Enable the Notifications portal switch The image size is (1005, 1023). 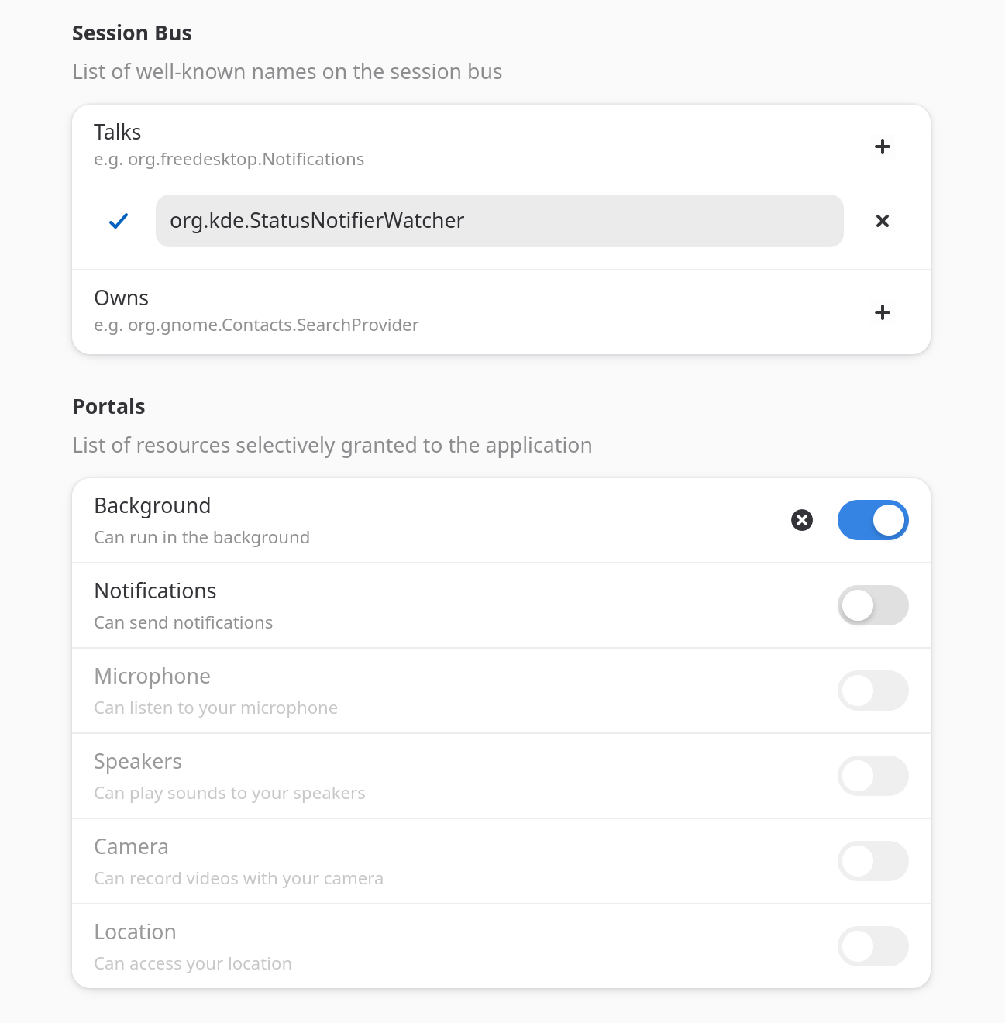(x=872, y=605)
